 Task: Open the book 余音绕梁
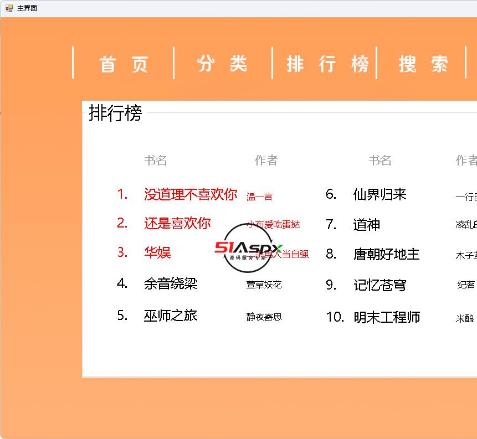coord(171,284)
